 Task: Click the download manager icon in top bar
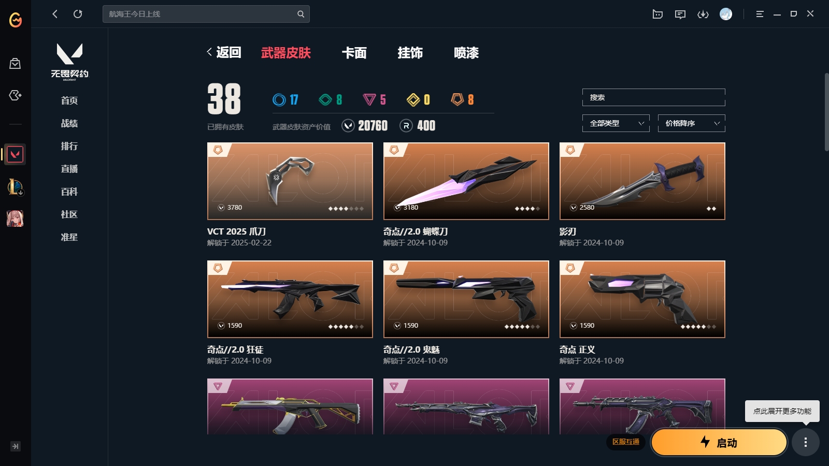point(703,14)
